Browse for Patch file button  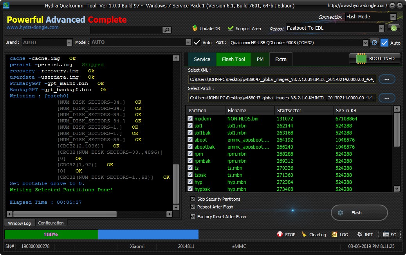tap(387, 98)
